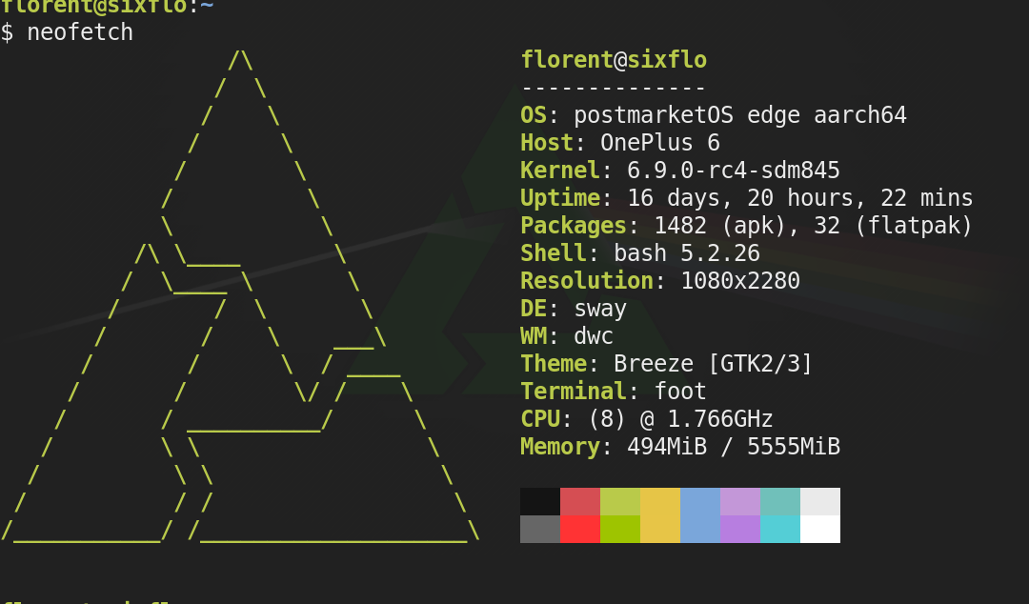
Task: Click the Host label
Action: (547, 143)
